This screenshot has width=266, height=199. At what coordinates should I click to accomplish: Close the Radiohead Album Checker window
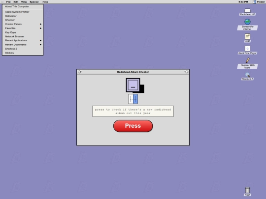(x=79, y=72)
